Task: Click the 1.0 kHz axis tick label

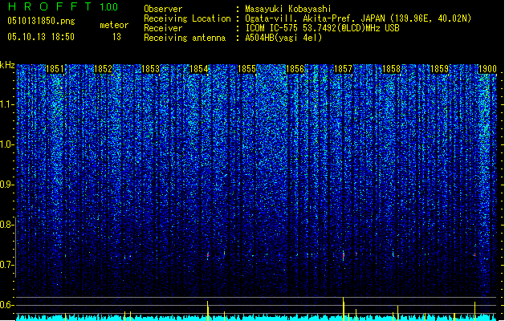Action: (x=6, y=144)
